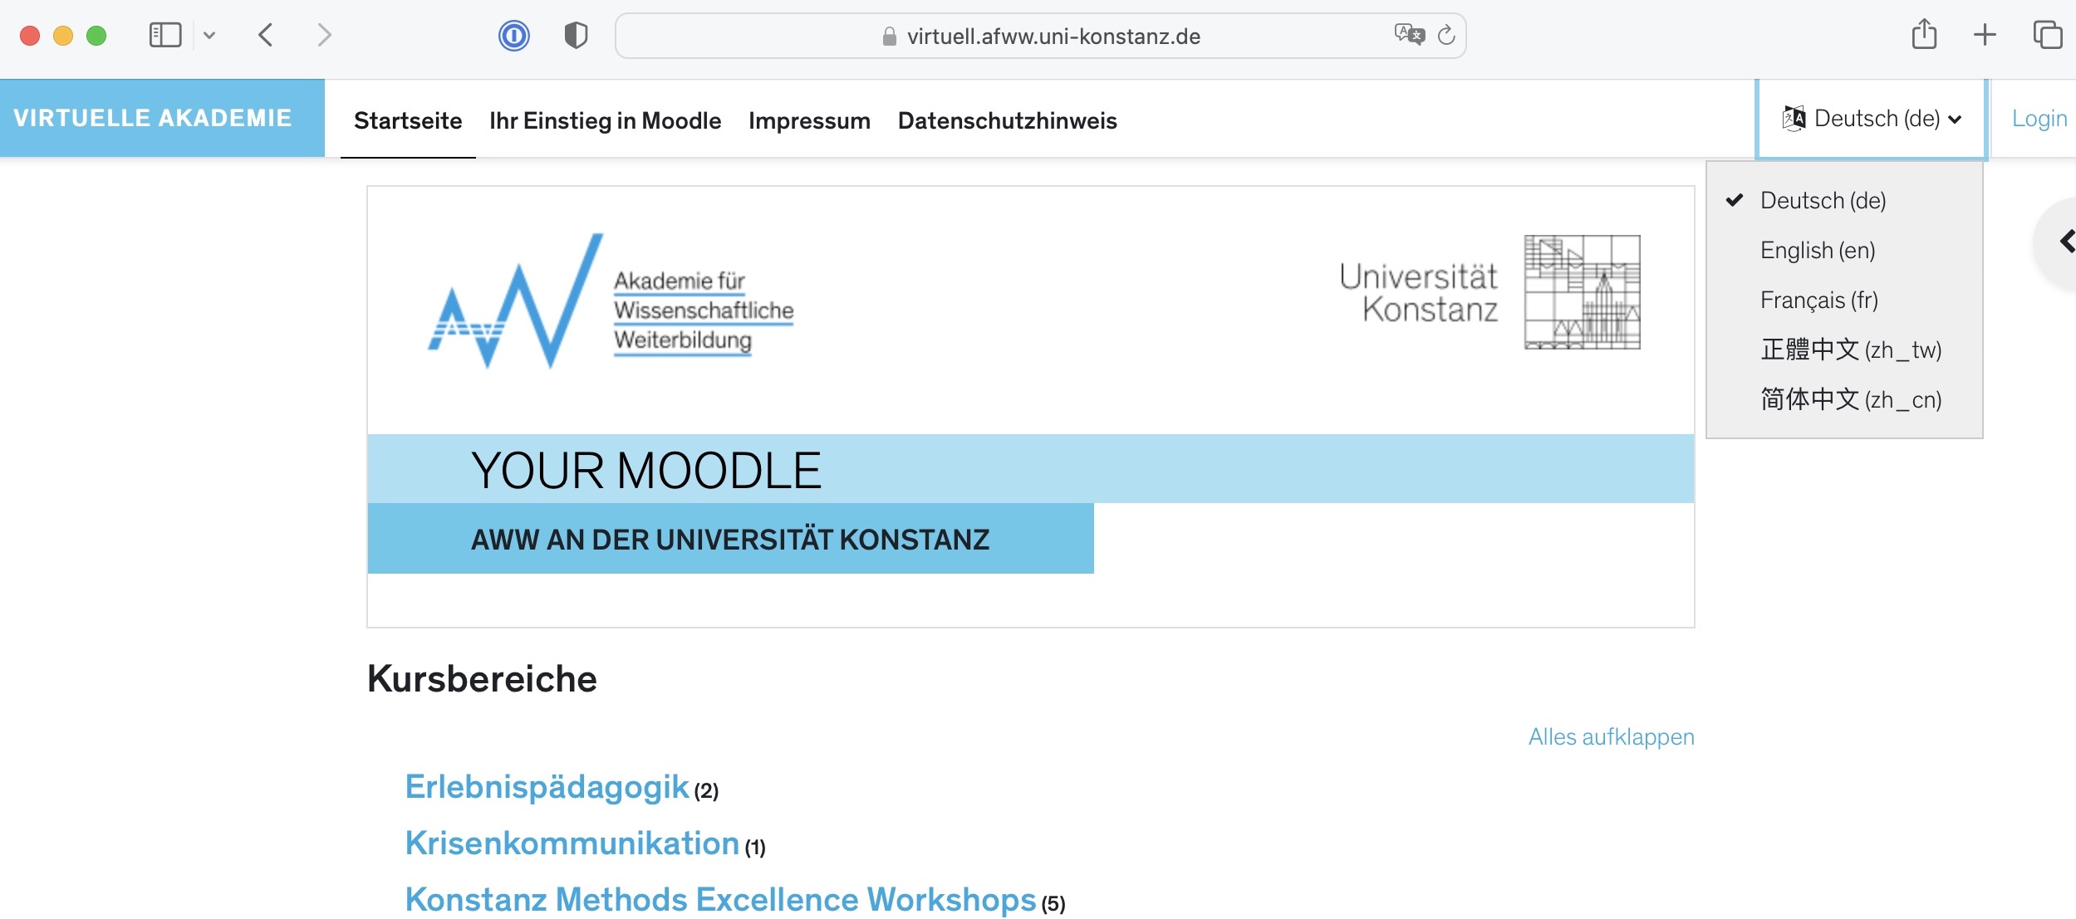Image resolution: width=2076 pixels, height=919 pixels.
Task: Click the YOUR MOODLE banner heading
Action: pos(645,471)
